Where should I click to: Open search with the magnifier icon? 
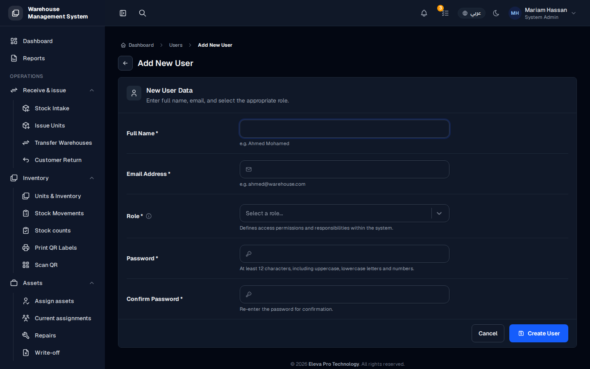coord(143,13)
